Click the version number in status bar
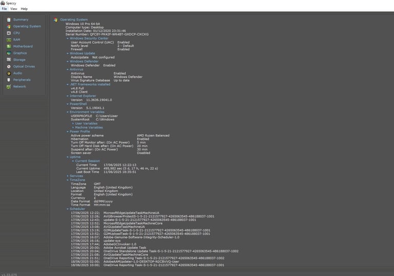Image resolution: width=394 pixels, height=276 pixels. (9, 275)
